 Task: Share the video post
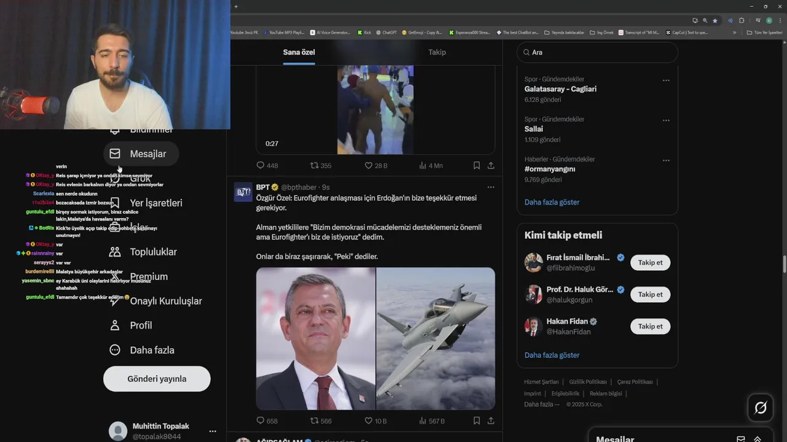(491, 165)
